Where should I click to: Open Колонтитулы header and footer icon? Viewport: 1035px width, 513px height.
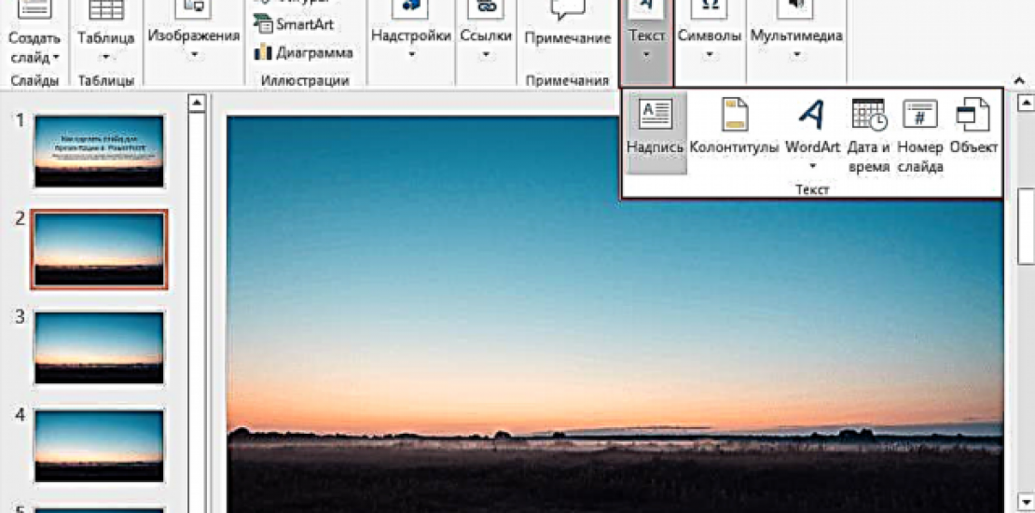pyautogui.click(x=734, y=116)
